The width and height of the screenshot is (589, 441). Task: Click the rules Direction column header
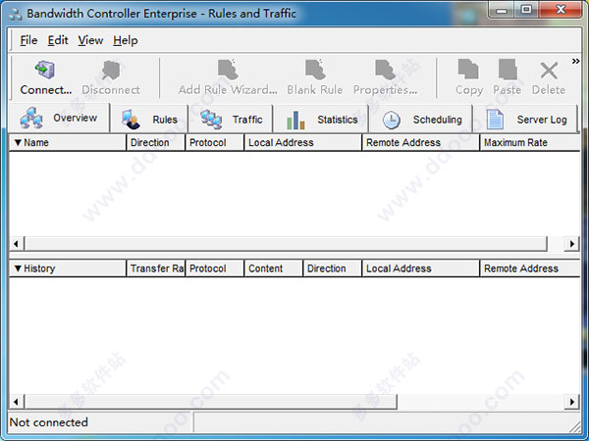click(x=155, y=142)
